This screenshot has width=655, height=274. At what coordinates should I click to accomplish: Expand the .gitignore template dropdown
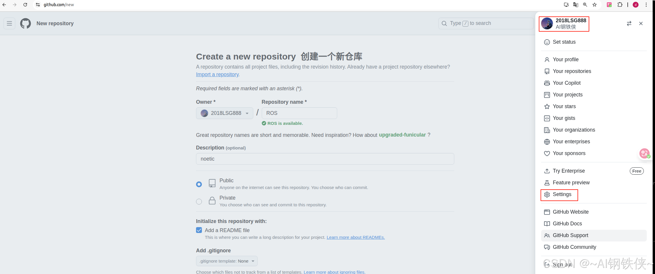point(227,261)
